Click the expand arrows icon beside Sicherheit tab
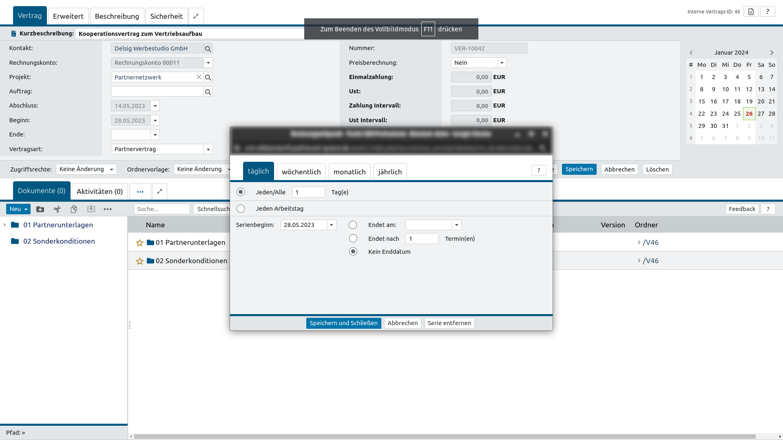Image resolution: width=783 pixels, height=440 pixels. click(196, 16)
